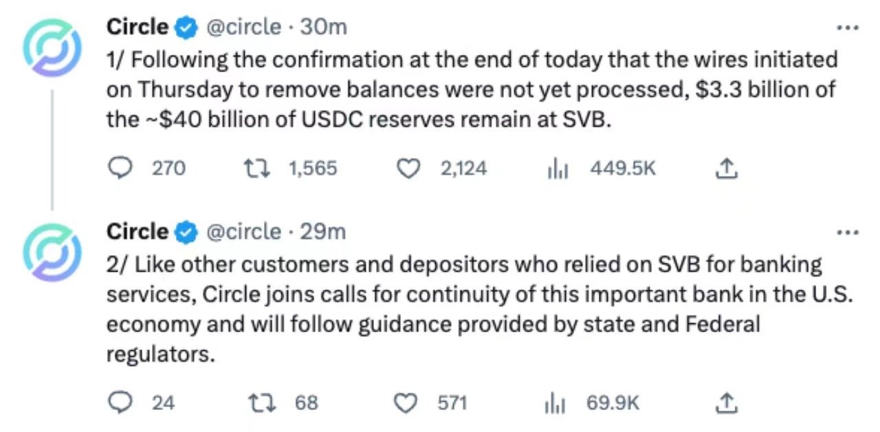Like the tweet about USDC reserves
This screenshot has width=880, height=432.
coord(408,168)
